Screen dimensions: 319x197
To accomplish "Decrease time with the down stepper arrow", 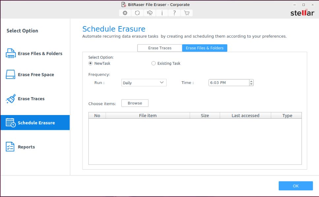I will pos(251,84).
